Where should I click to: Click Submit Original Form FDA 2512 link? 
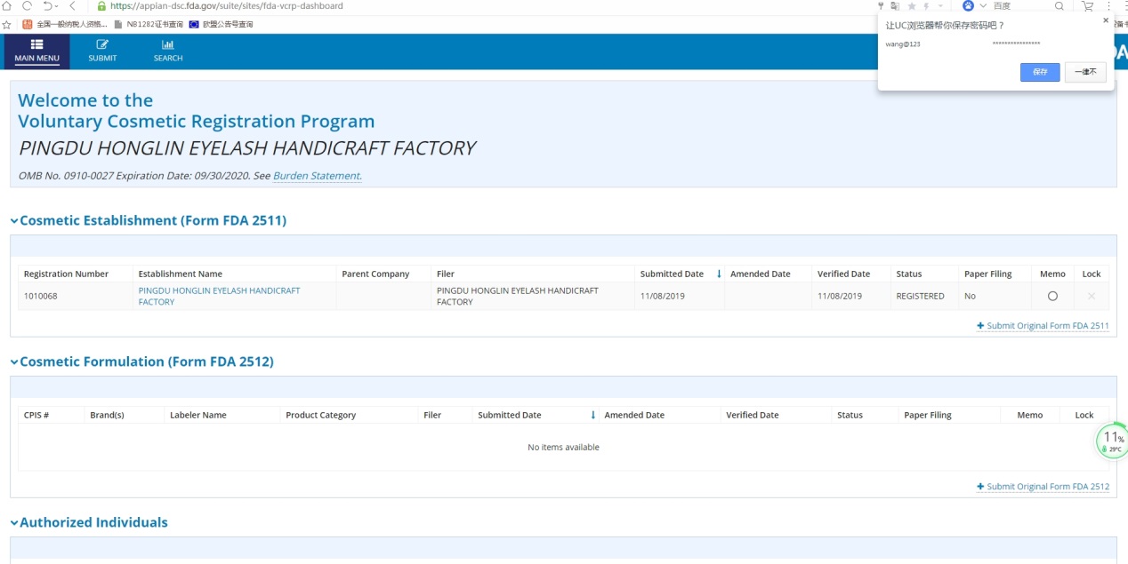coord(1047,487)
